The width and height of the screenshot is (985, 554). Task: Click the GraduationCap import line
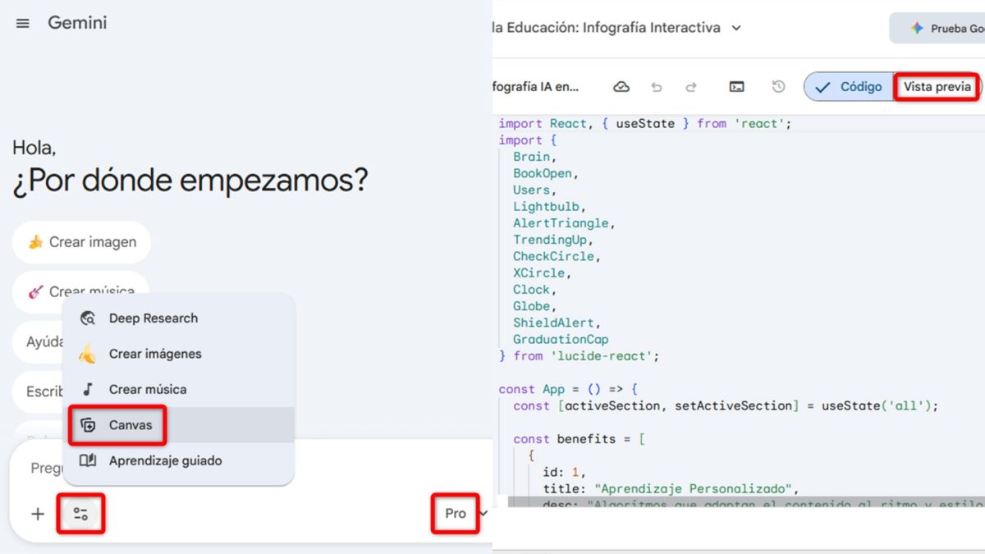pos(561,339)
